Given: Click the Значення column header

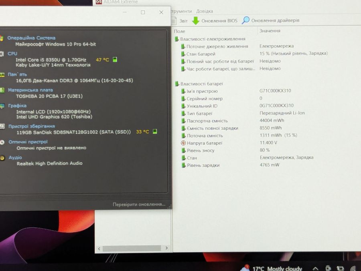Looking at the screenshot, I should (270, 30).
